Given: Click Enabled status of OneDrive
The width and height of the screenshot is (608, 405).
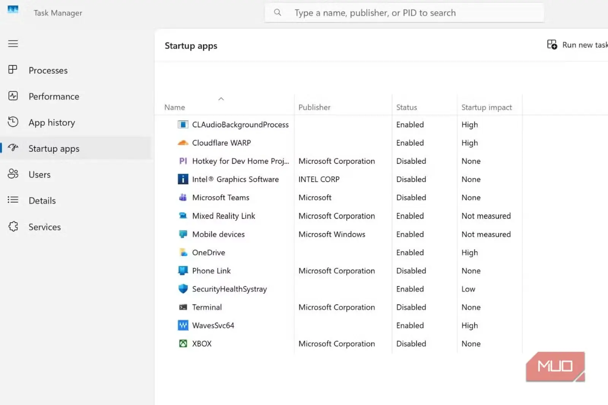Looking at the screenshot, I should [x=410, y=252].
